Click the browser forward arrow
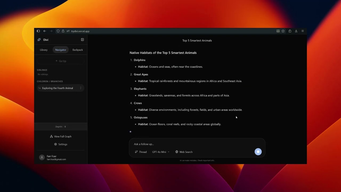341x192 pixels. [x=51, y=31]
